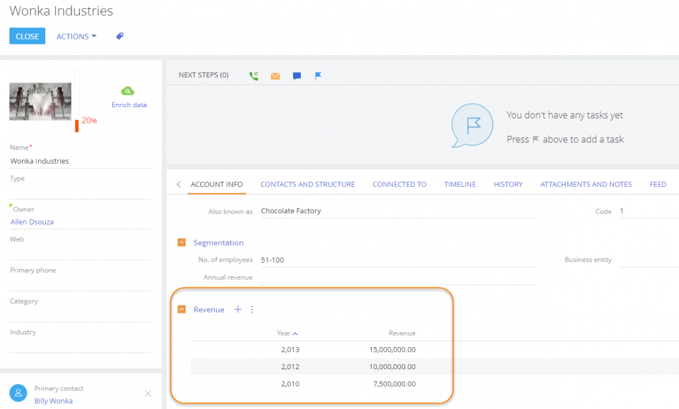Edit the Also known as field
Image resolution: width=679 pixels, height=409 pixels.
[x=398, y=211]
